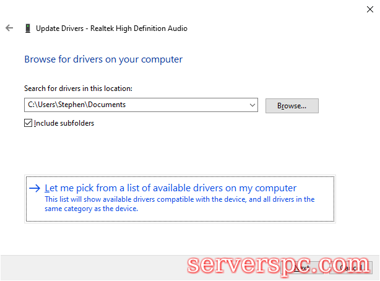This screenshot has height=281, width=380.
Task: Click the Update Drivers window title text
Action: pyautogui.click(x=111, y=28)
